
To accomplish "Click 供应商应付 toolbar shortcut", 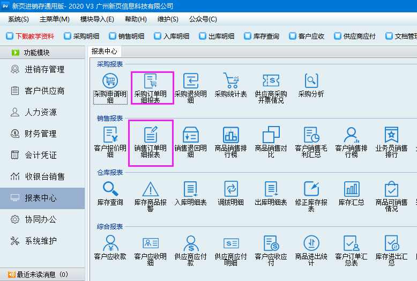I will (355, 36).
